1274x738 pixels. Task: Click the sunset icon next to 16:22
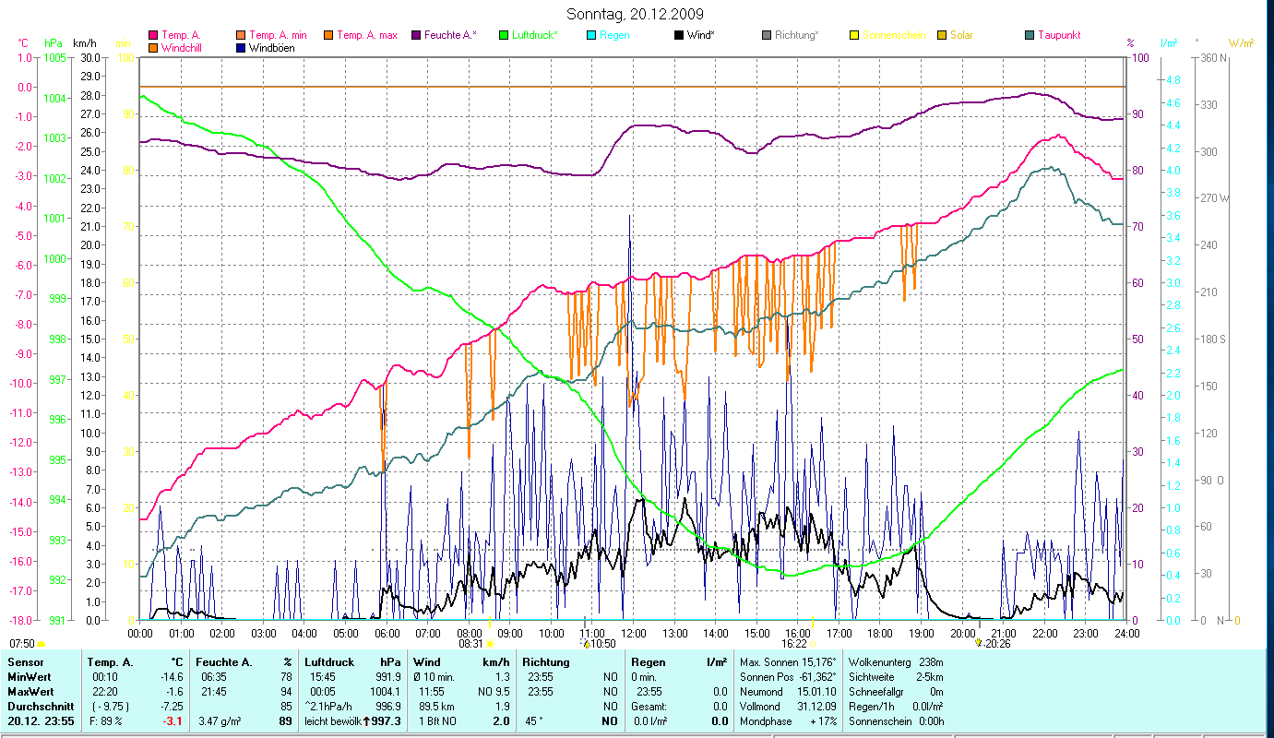813,644
